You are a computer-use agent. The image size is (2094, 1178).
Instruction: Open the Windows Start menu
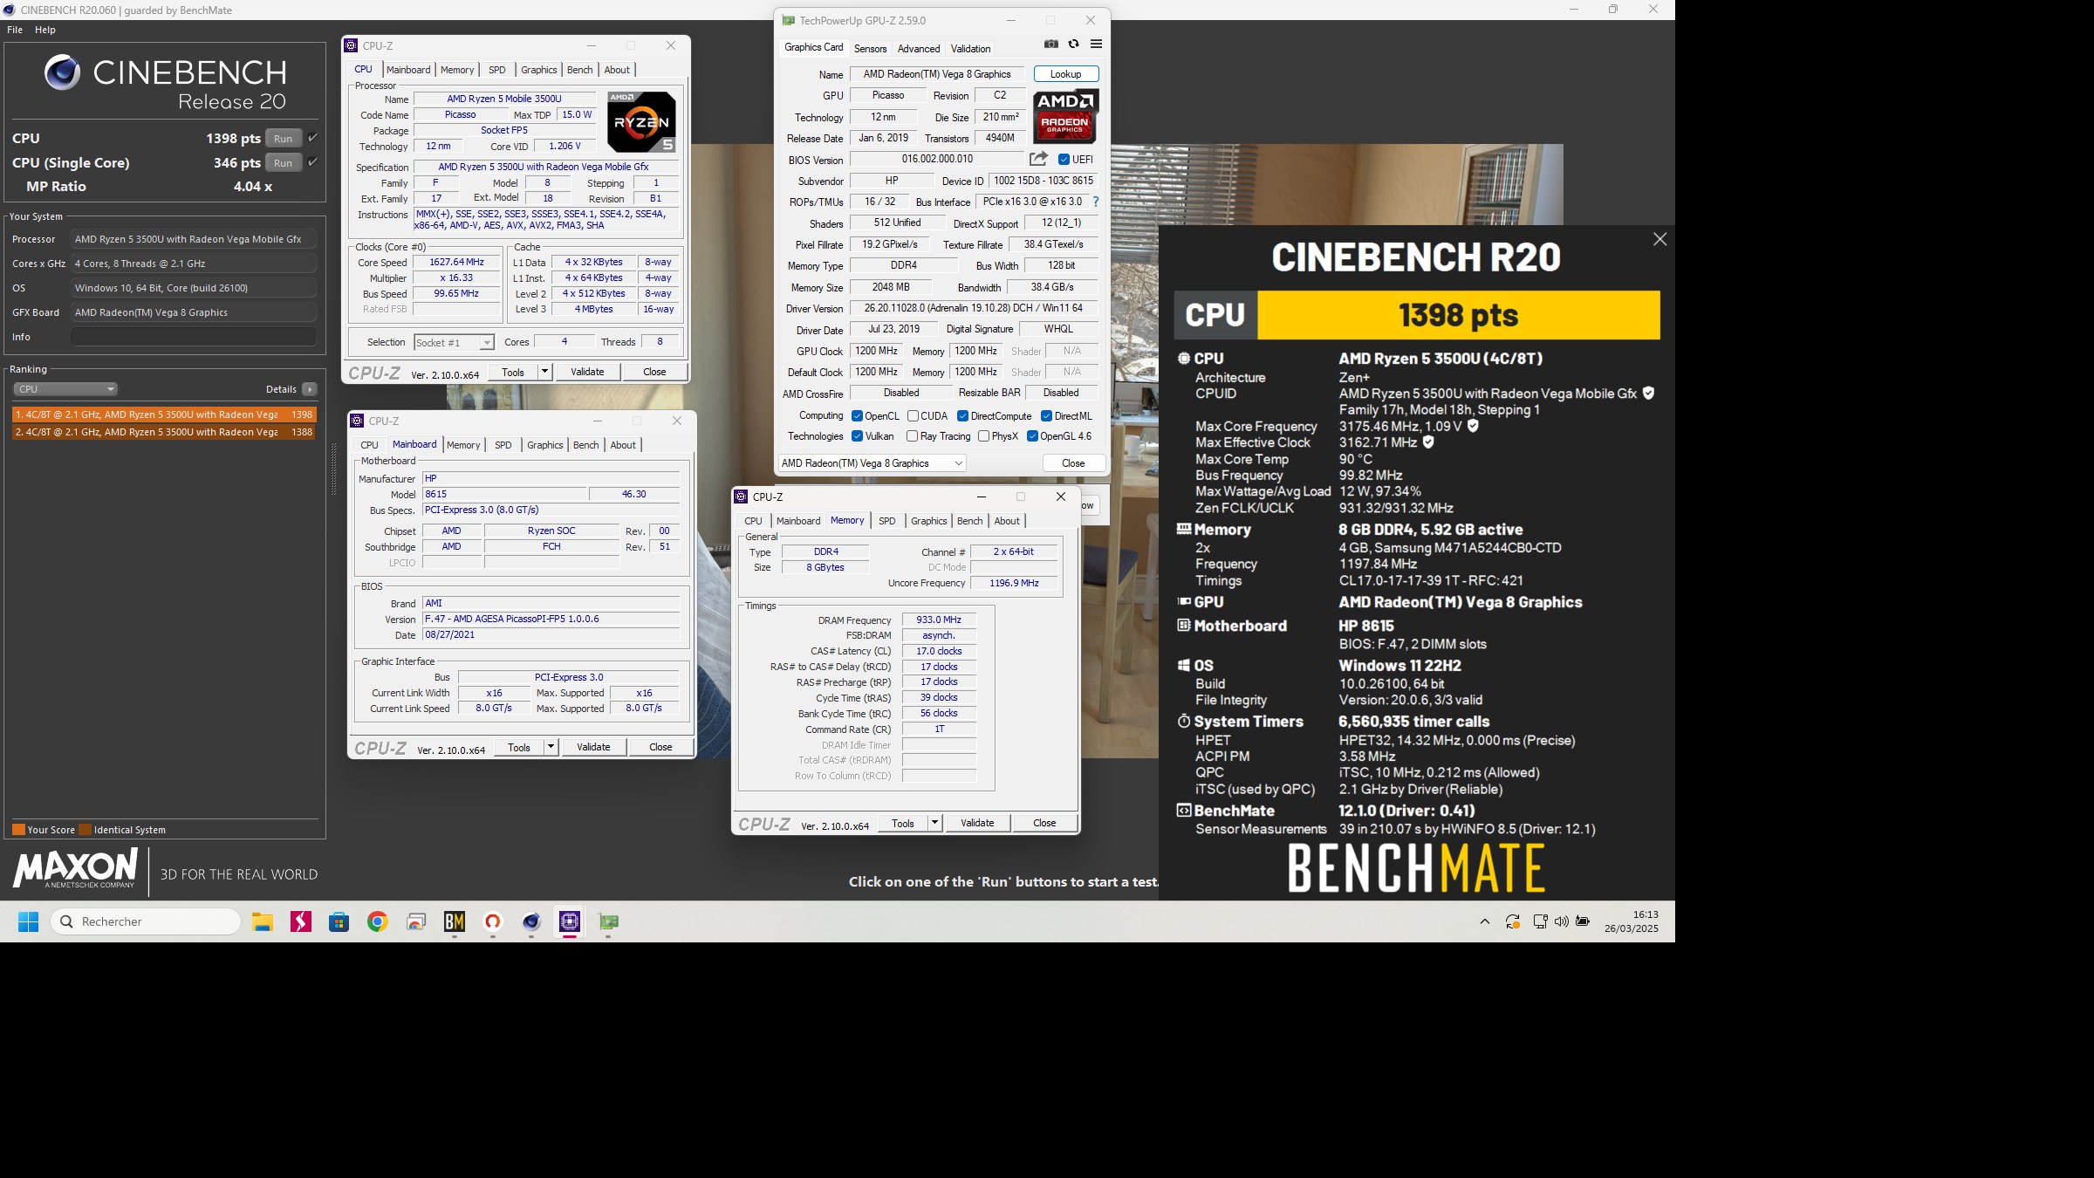(29, 921)
